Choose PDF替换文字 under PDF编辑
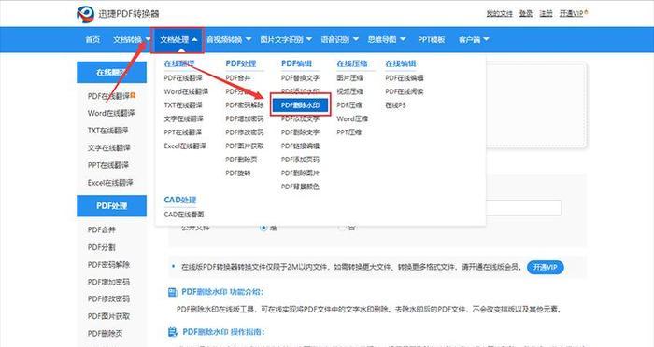 click(x=300, y=78)
